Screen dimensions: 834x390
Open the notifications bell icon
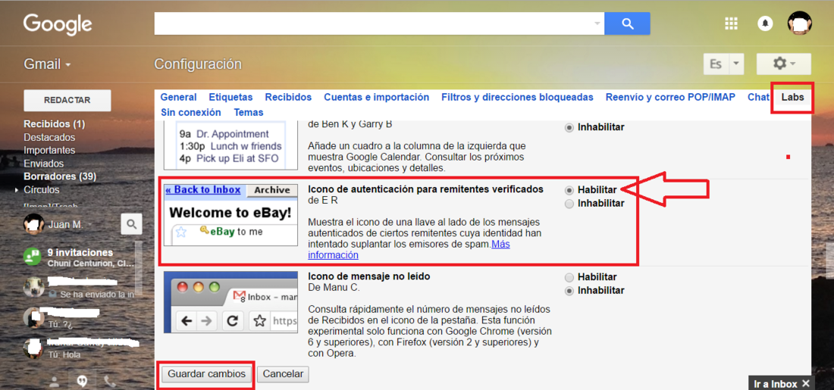point(765,23)
